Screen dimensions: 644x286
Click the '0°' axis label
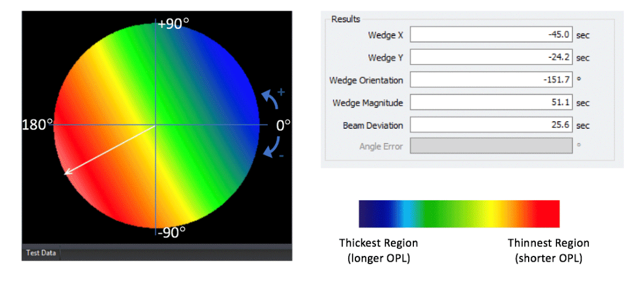(283, 125)
